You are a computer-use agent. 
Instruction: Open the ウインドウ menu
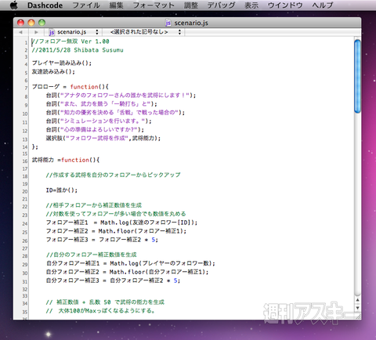tap(285, 5)
